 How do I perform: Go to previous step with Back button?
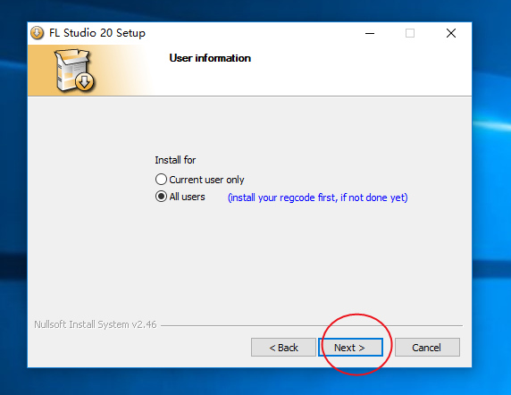(283, 348)
